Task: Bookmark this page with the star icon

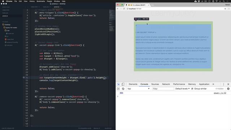Action: (x=225, y=9)
